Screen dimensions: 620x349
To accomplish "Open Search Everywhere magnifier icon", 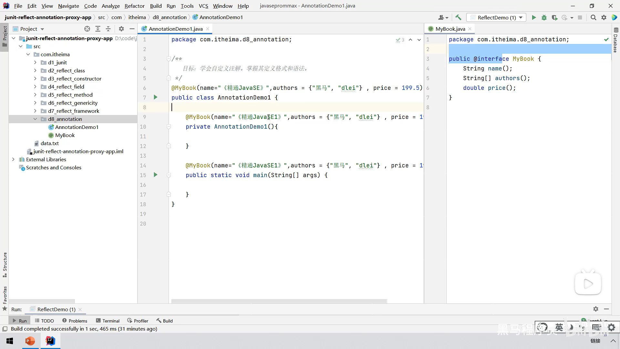I will (x=593, y=17).
